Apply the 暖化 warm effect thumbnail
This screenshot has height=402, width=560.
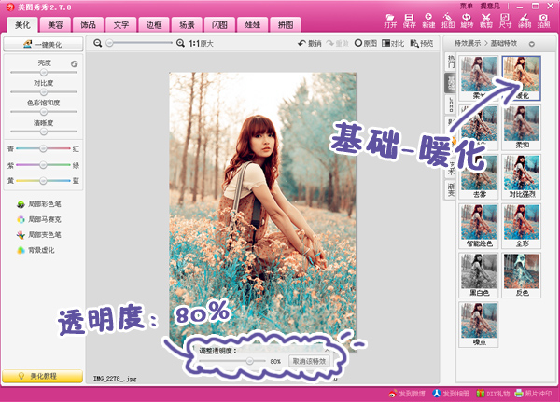(522, 77)
